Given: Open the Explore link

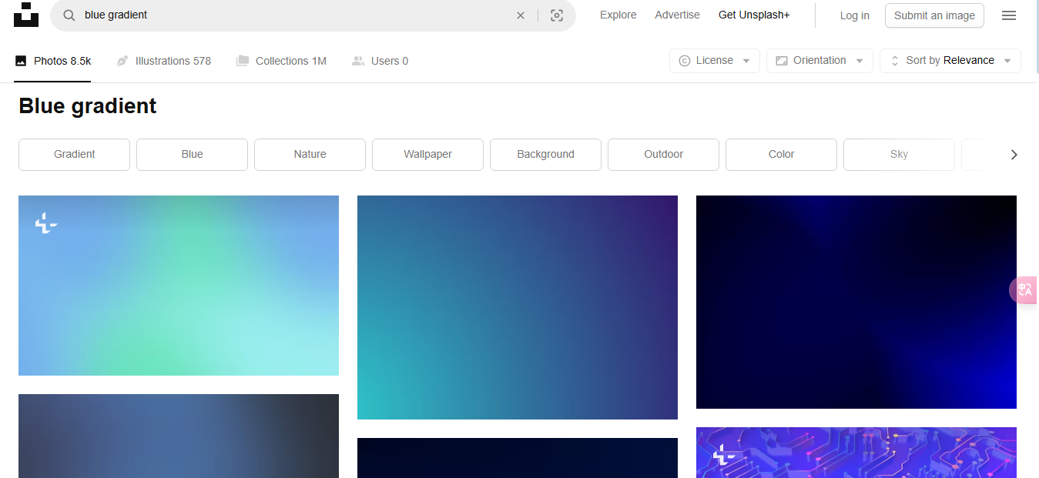Looking at the screenshot, I should (618, 15).
